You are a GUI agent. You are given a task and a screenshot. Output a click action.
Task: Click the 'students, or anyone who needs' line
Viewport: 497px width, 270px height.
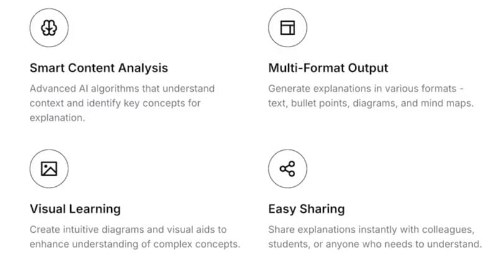coord(375,244)
